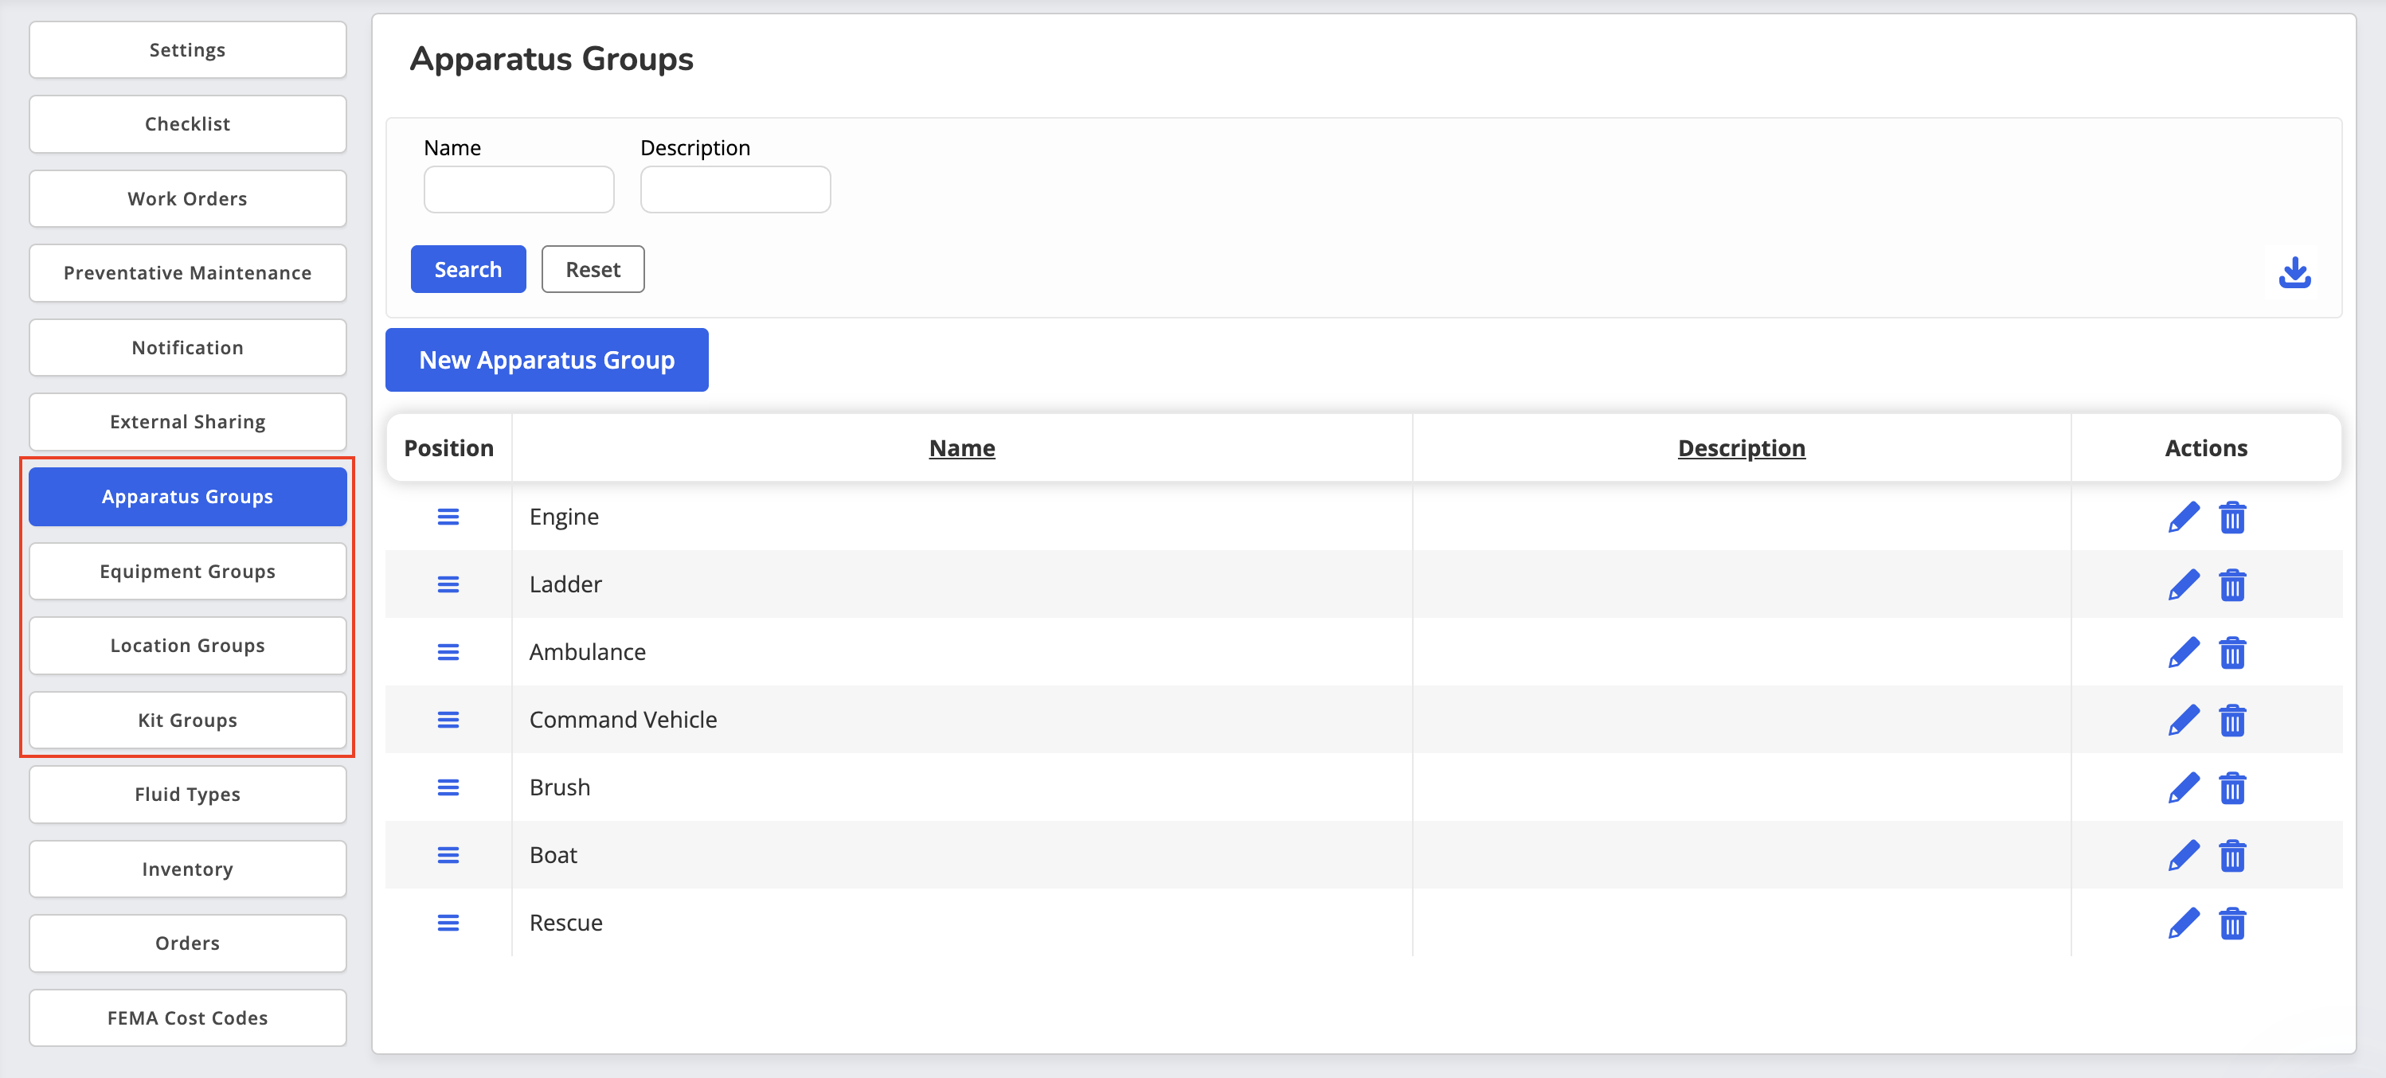Grab the Engine row reorder handle

[x=448, y=517]
